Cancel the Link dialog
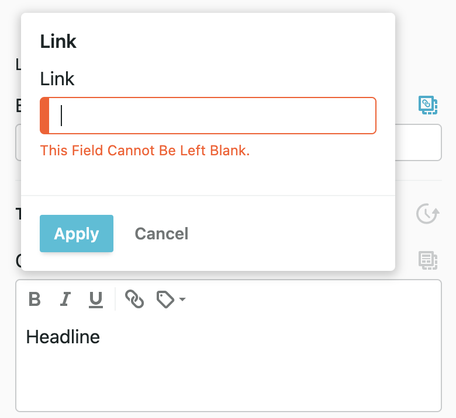456x418 pixels. point(161,234)
